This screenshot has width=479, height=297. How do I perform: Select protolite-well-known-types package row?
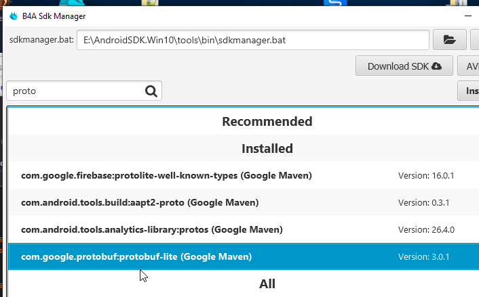166,176
